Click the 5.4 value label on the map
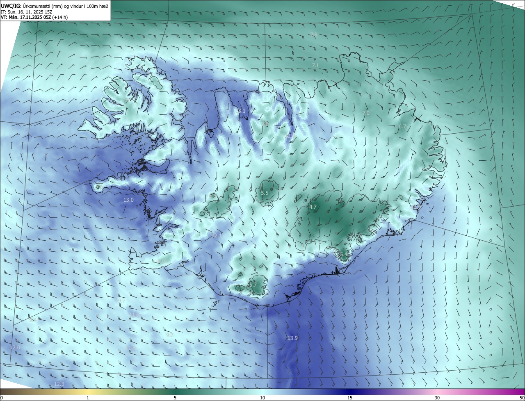The width and height of the screenshot is (525, 401). tap(343, 255)
